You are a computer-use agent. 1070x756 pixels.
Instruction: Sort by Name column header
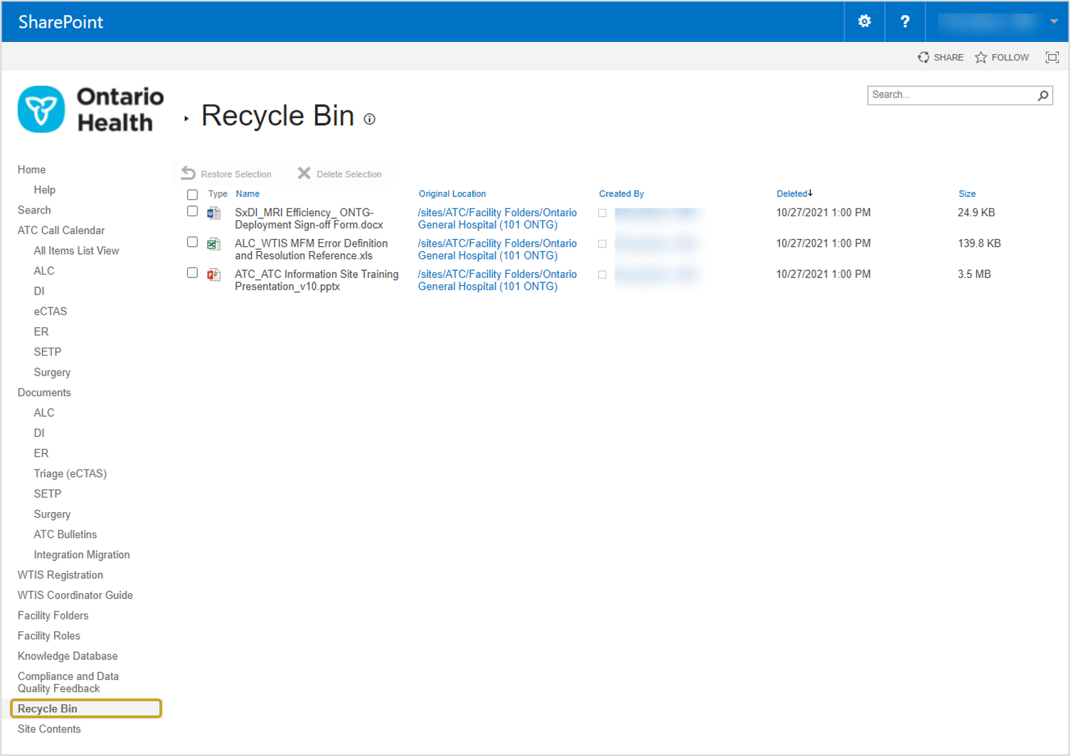pos(248,193)
